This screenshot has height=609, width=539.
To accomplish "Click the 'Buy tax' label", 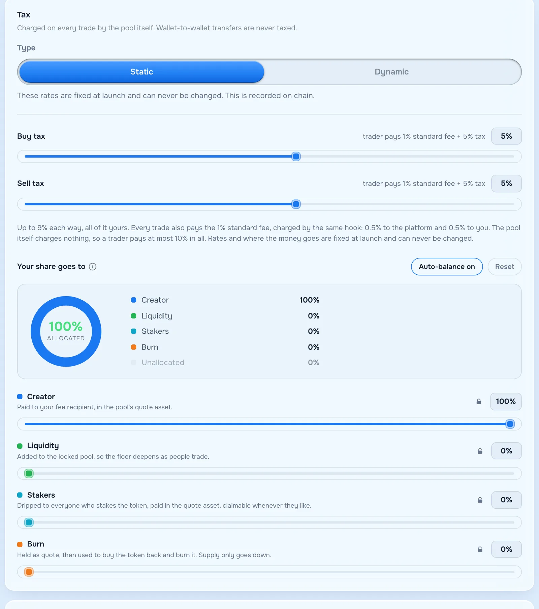I will coord(31,136).
